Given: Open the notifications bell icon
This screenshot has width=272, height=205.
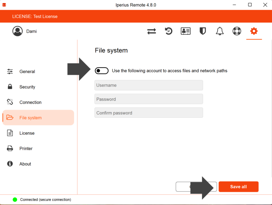Looking at the screenshot, I should [x=220, y=31].
